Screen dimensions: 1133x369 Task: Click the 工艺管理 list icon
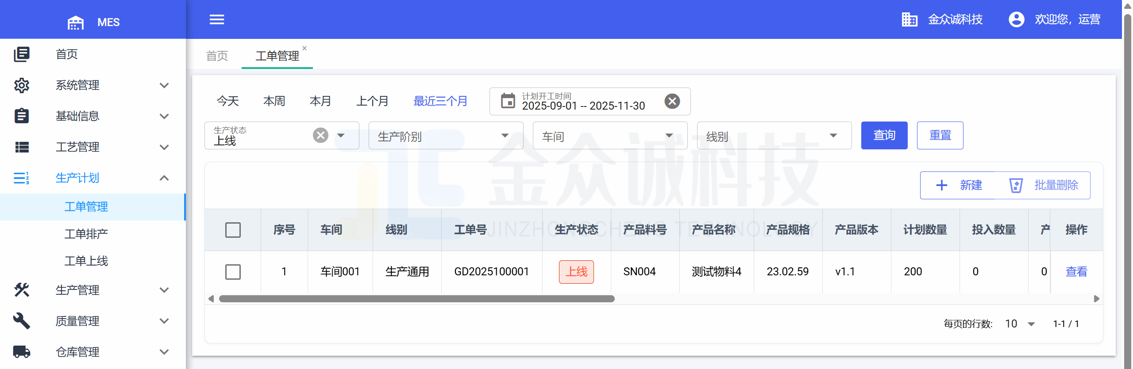coord(22,147)
